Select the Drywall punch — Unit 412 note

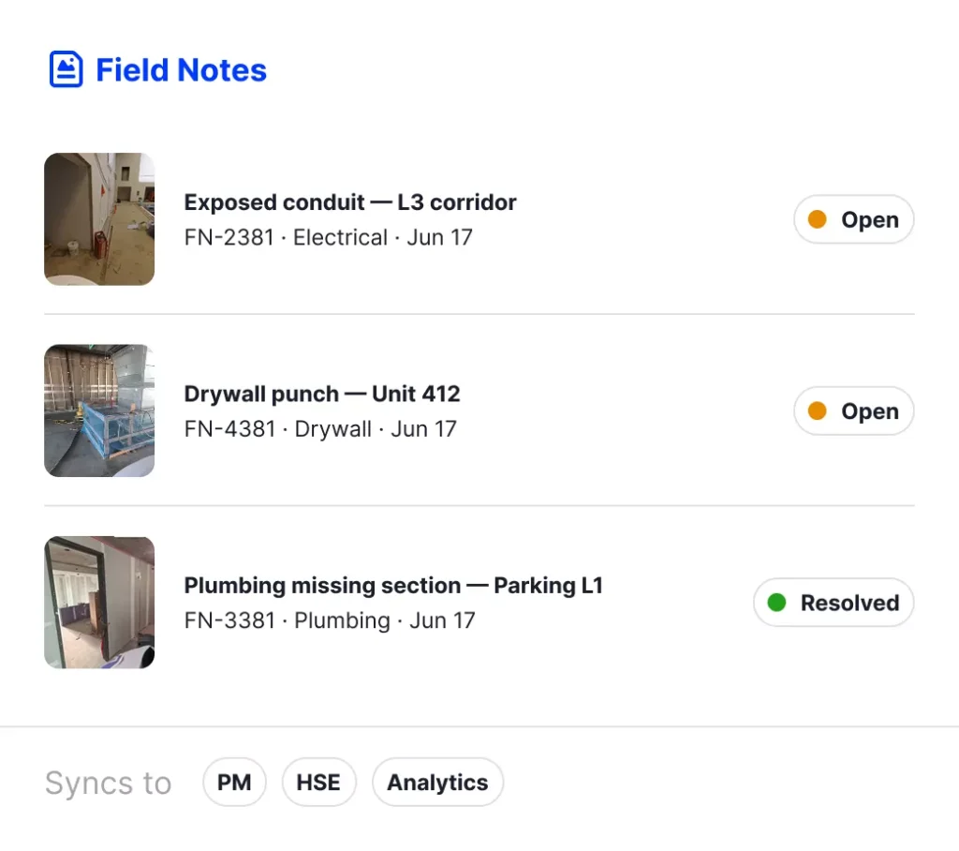[x=479, y=411]
